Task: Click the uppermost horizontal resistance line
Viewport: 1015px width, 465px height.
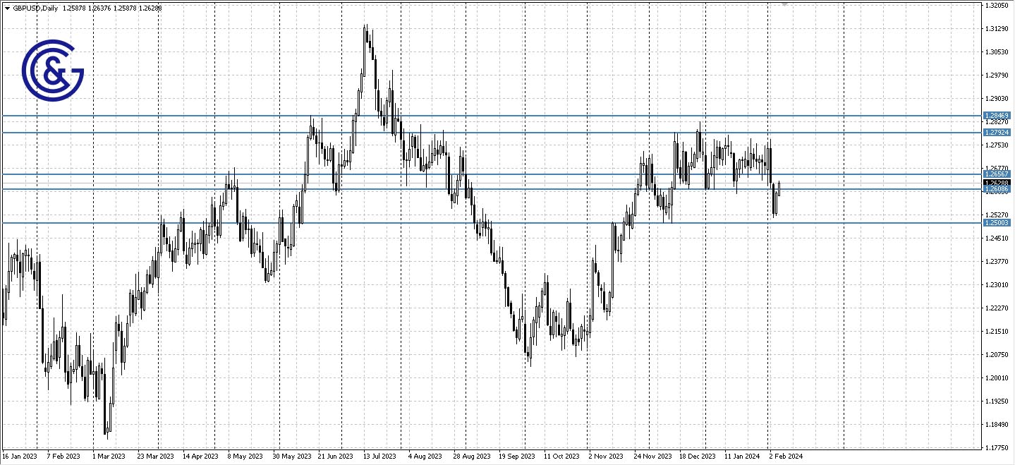Action: 494,114
